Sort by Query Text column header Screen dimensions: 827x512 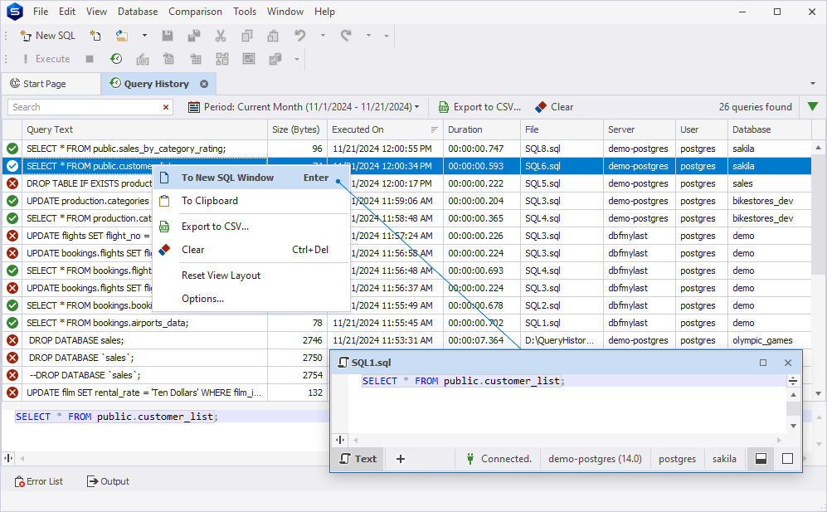click(144, 129)
